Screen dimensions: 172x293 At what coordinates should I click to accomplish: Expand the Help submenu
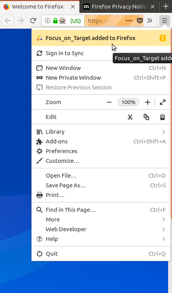(x=101, y=239)
